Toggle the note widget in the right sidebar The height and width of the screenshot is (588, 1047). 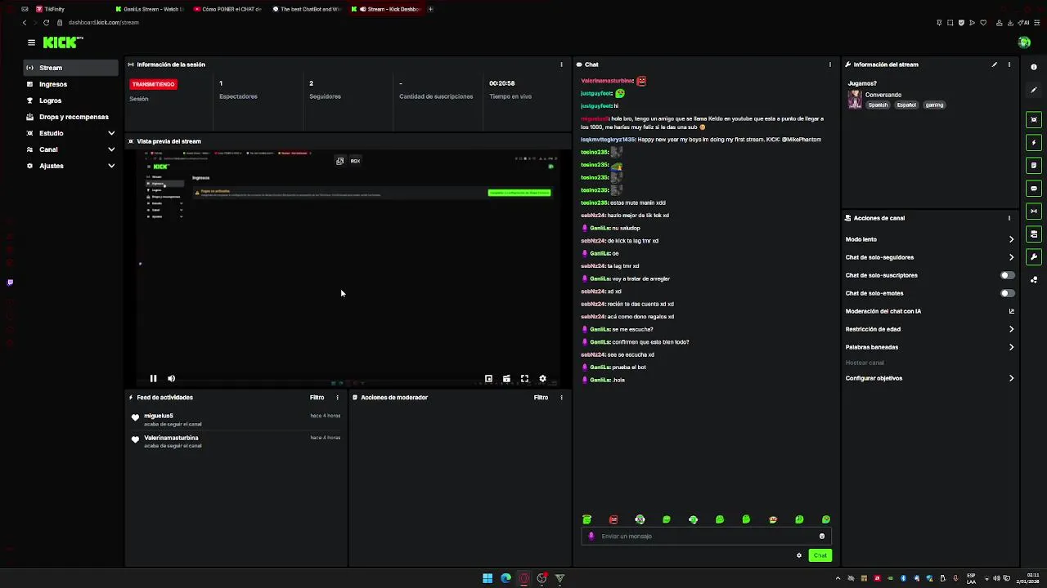pos(1034,165)
